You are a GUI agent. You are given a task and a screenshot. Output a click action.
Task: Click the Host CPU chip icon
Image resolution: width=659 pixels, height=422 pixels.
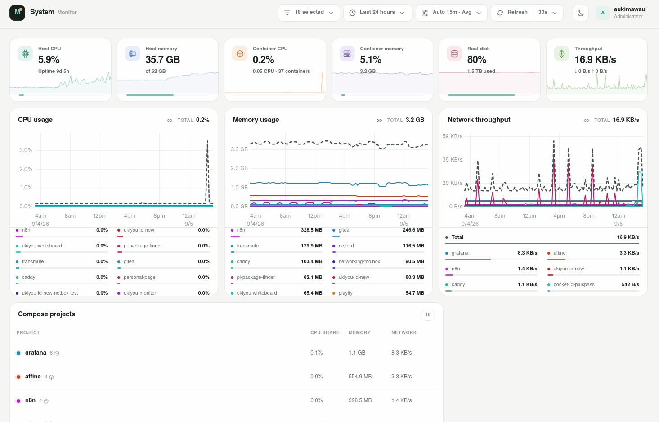point(25,54)
